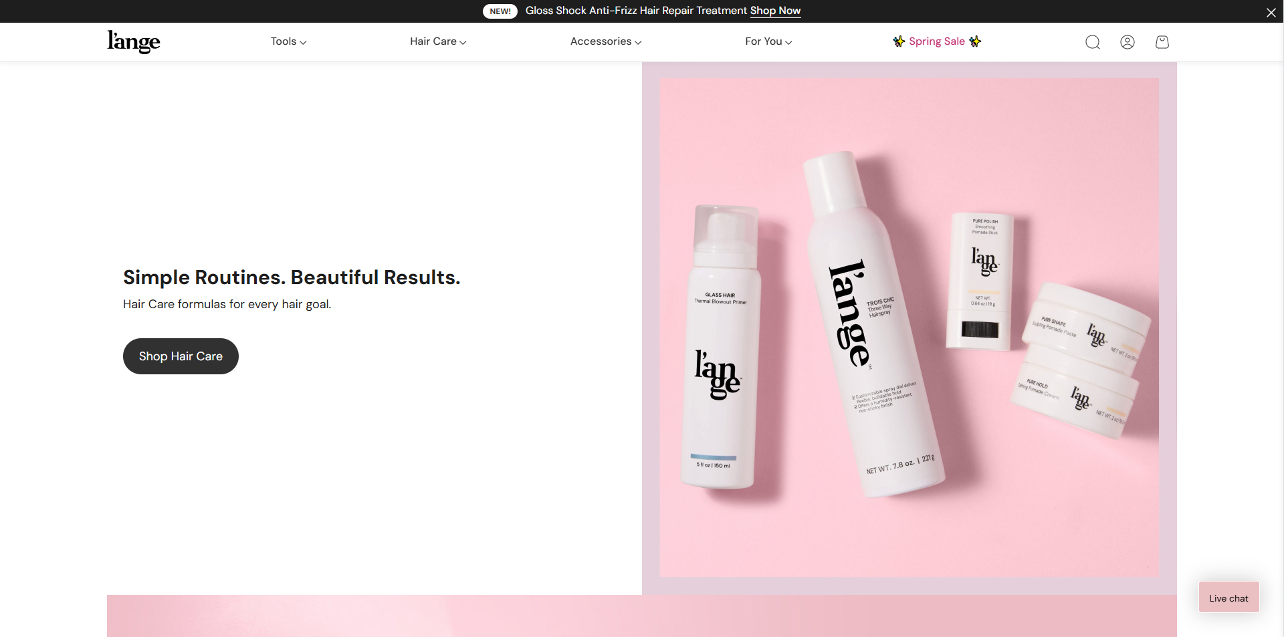Click the sparkle icon left of Spring Sale
The image size is (1284, 637).
coord(899,41)
